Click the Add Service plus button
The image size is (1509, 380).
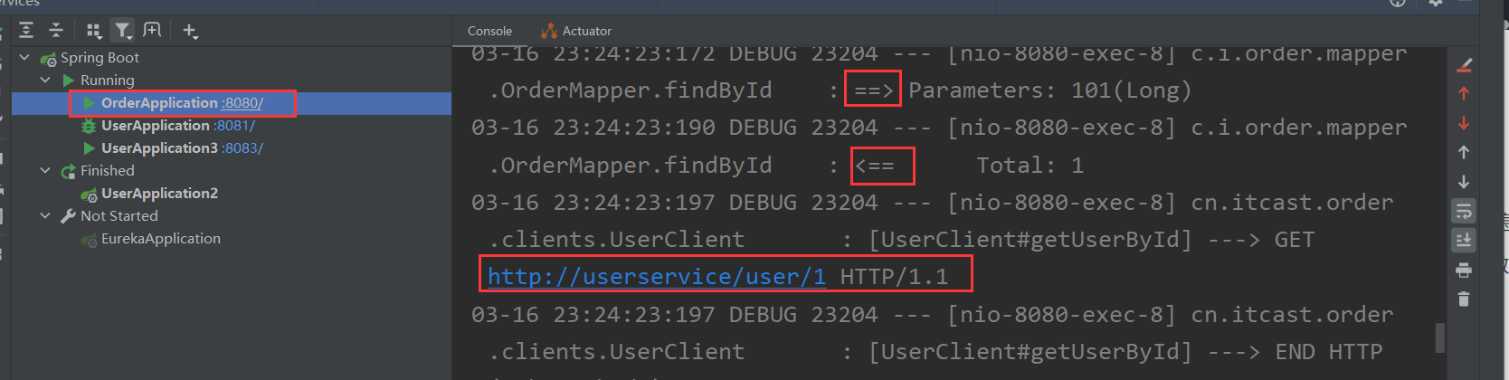190,31
